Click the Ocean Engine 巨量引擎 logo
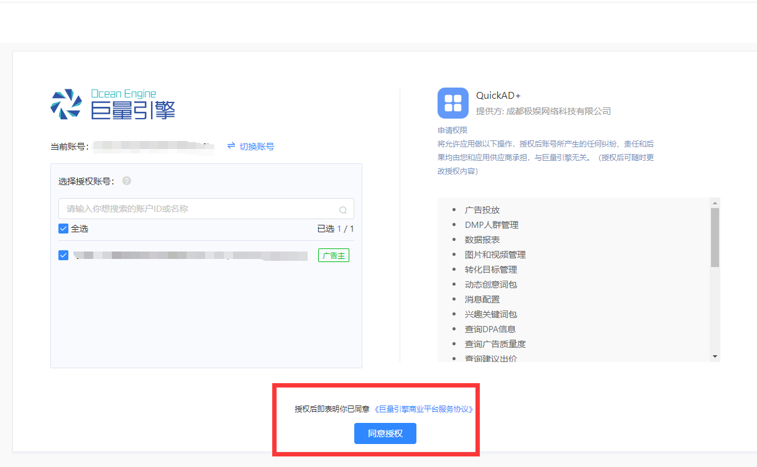The image size is (757, 467). [113, 104]
